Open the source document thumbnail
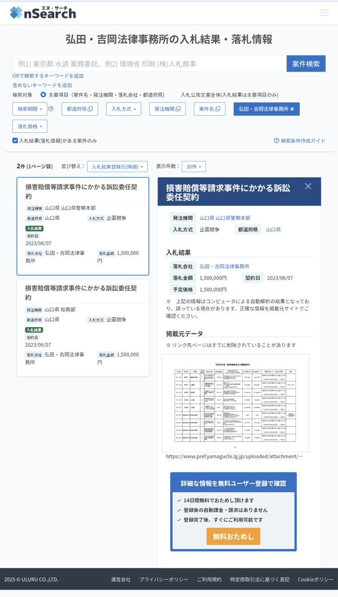 point(235,403)
